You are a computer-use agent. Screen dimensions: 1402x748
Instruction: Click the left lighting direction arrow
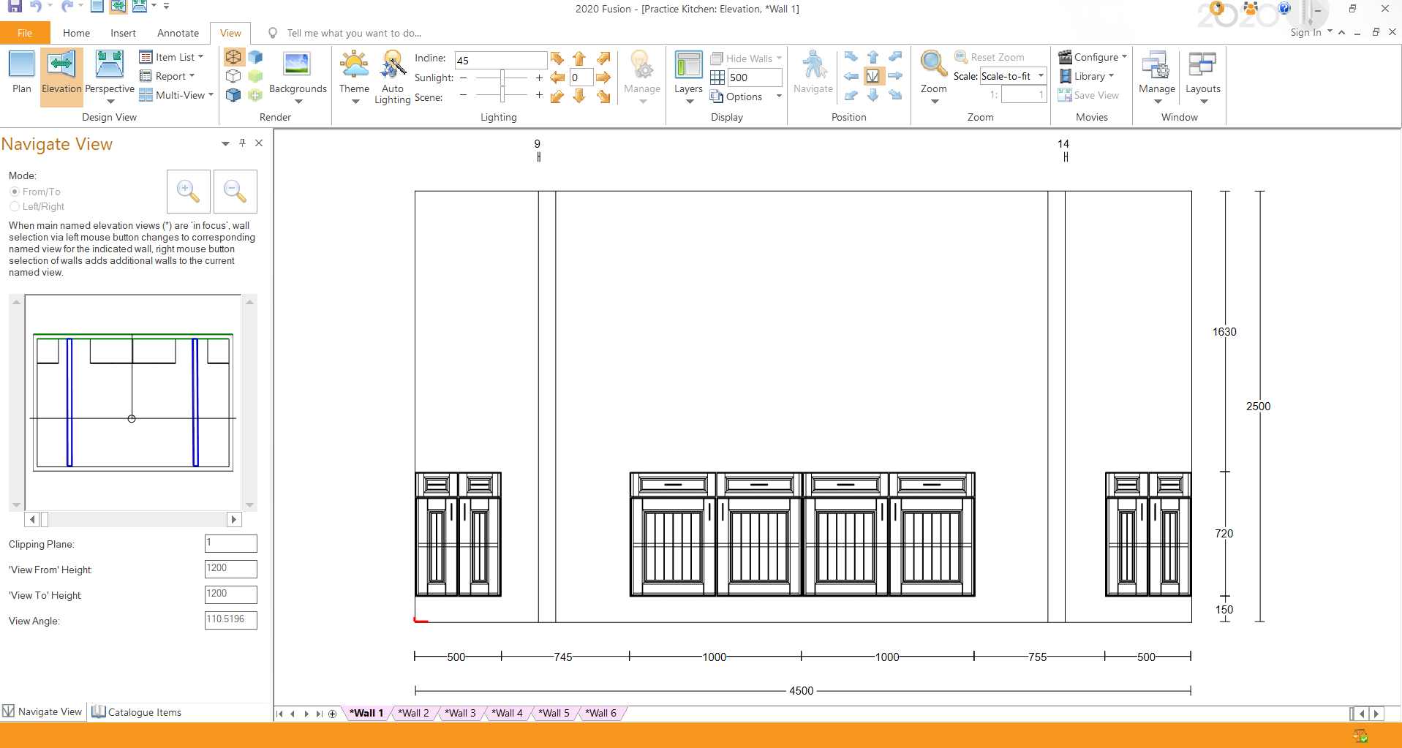pos(557,78)
